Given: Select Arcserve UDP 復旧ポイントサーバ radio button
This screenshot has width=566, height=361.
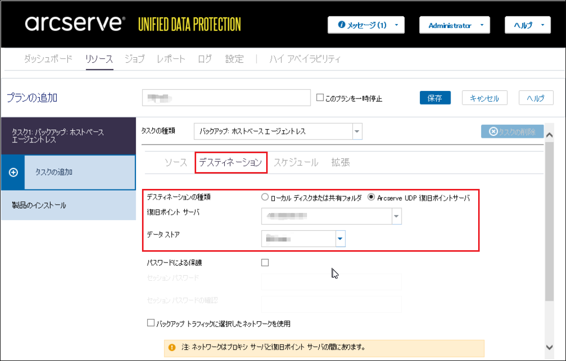Looking at the screenshot, I should click(371, 197).
